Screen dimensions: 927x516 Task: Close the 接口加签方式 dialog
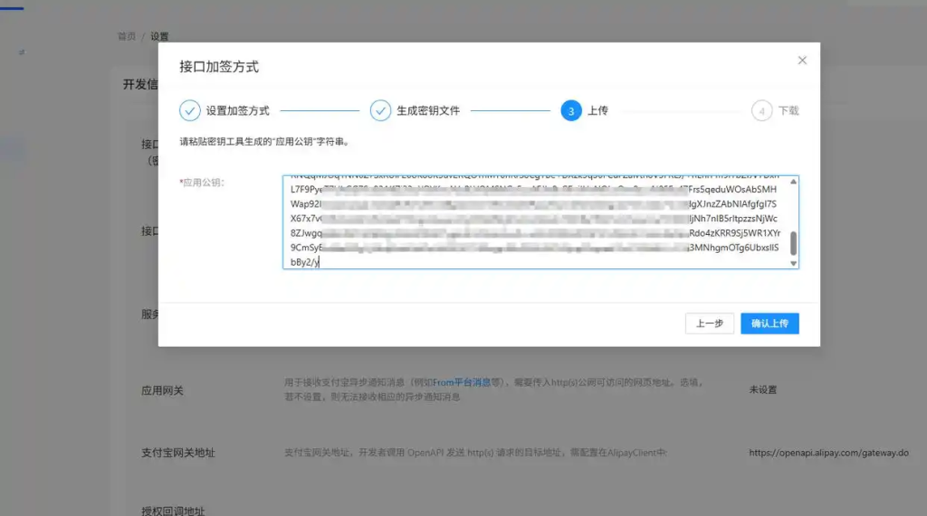click(801, 61)
